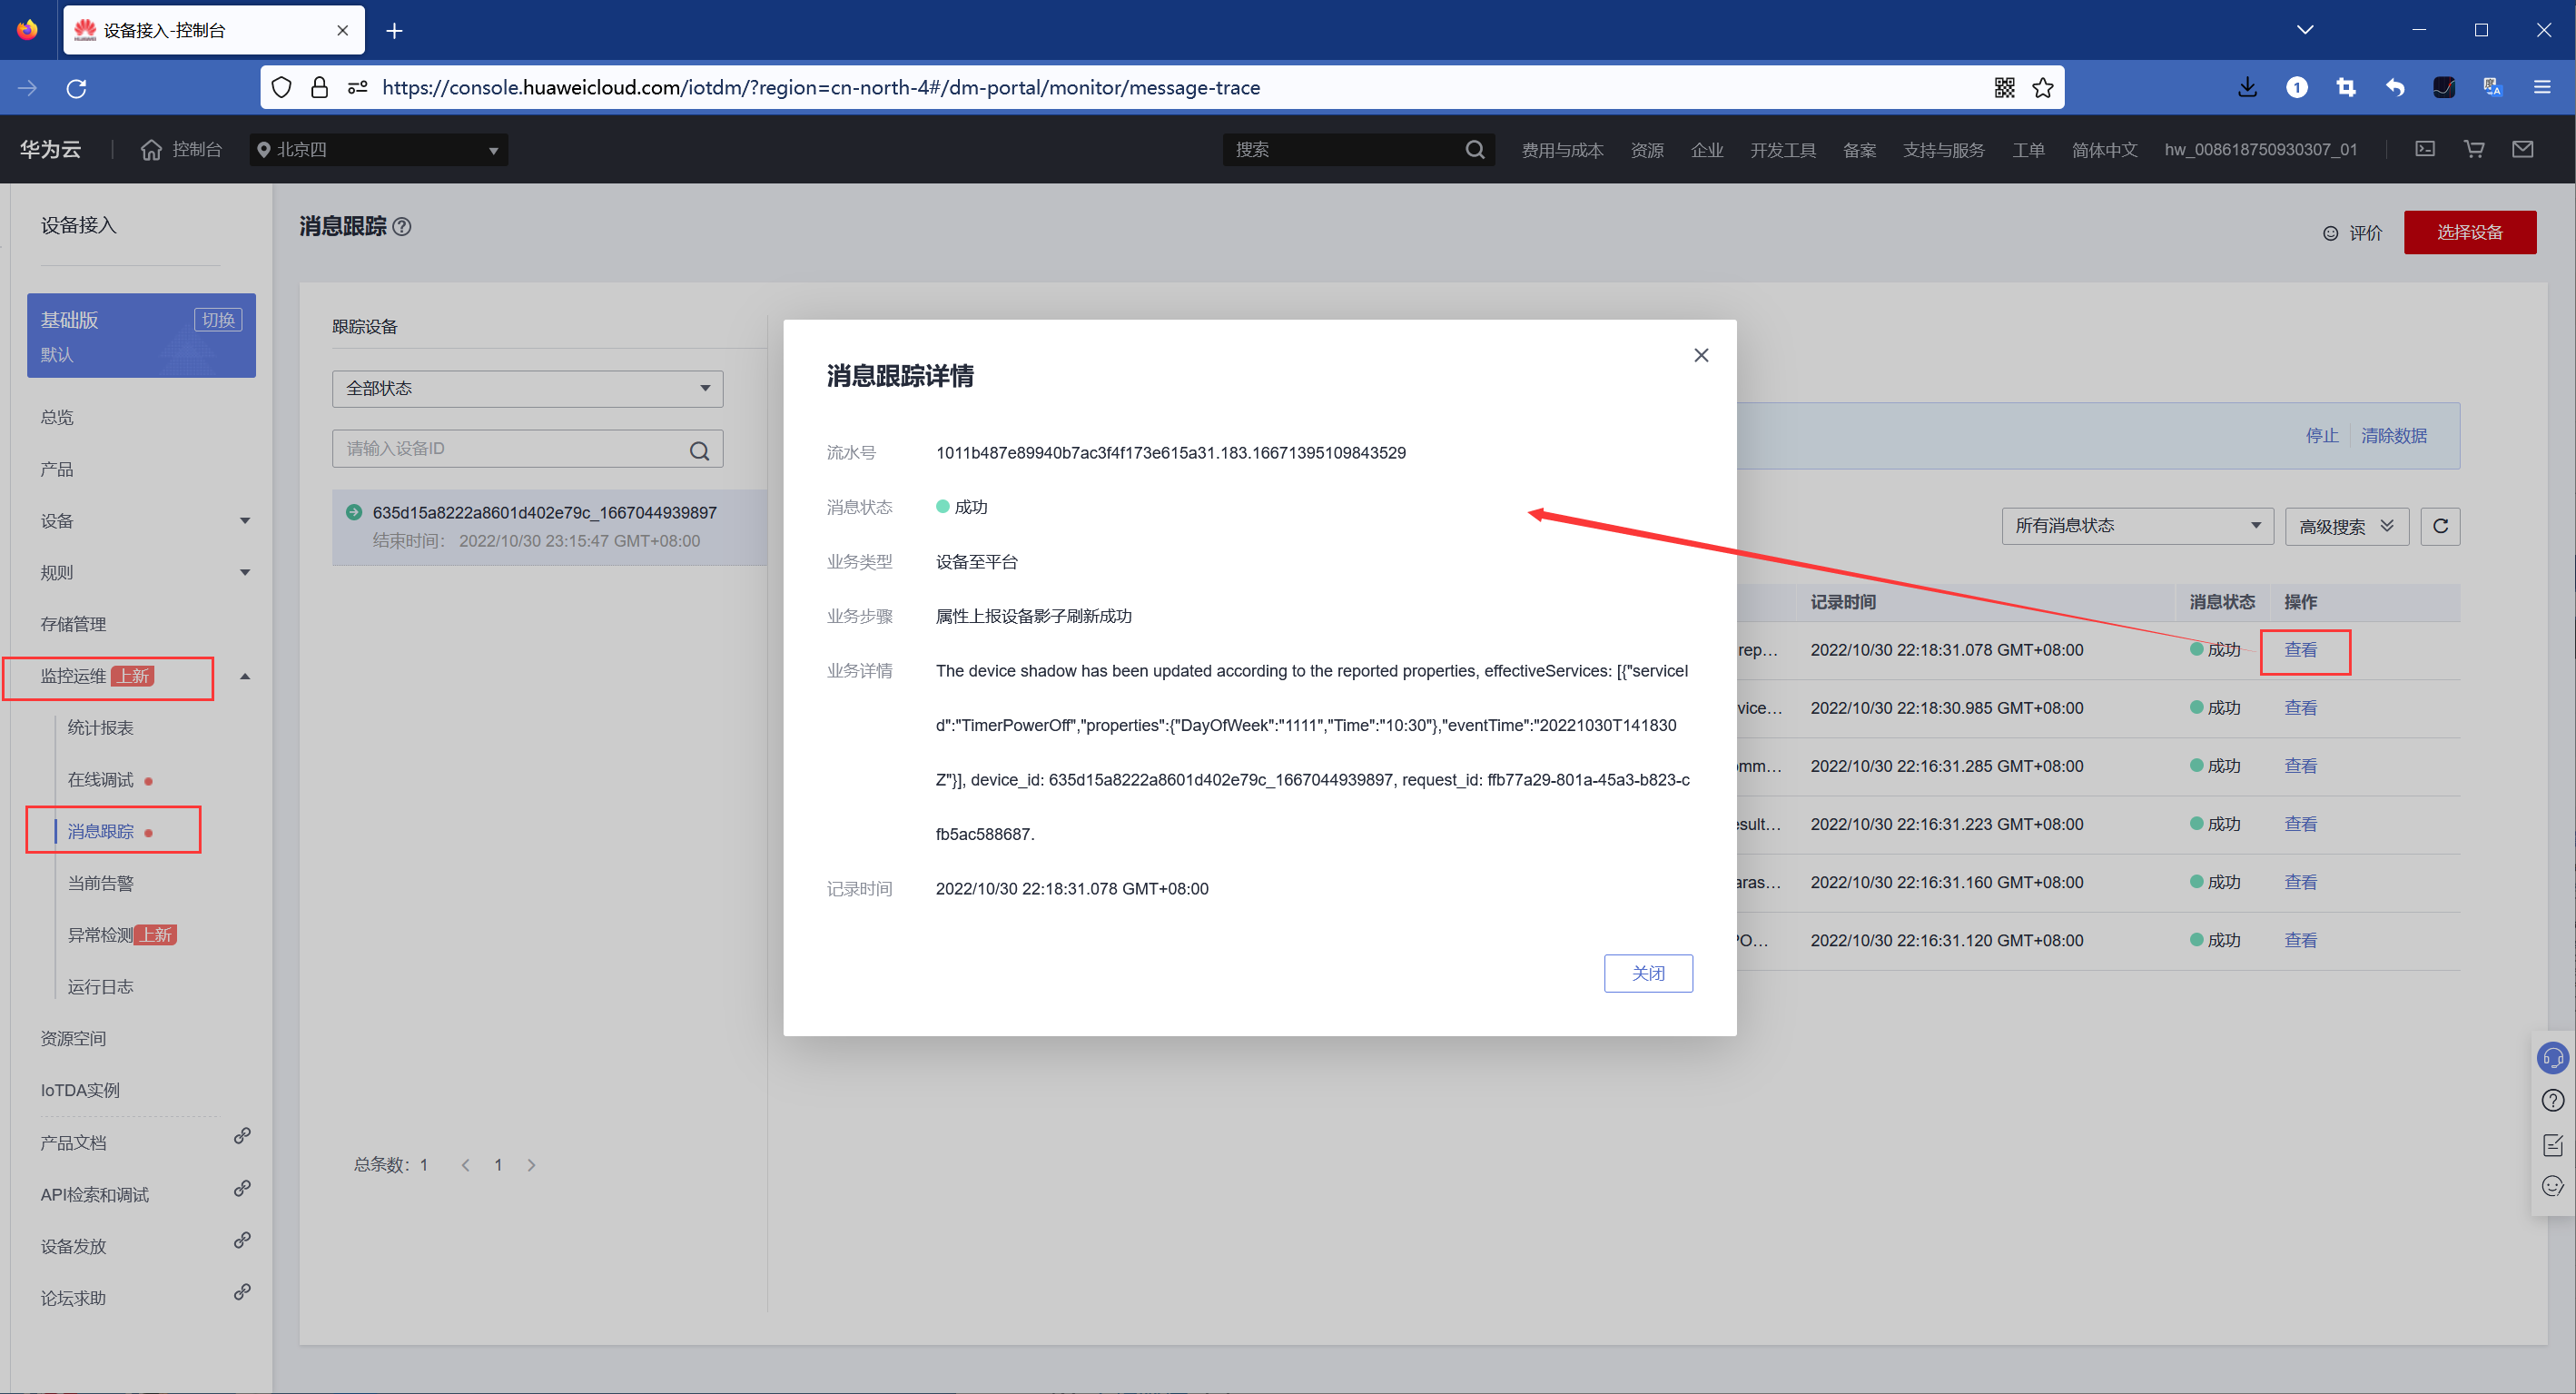Click the customer service headset floating icon

tap(2552, 1057)
